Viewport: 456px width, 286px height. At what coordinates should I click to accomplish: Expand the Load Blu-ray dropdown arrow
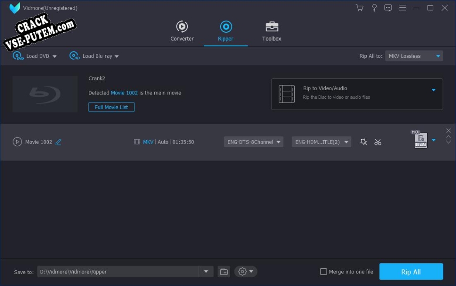click(117, 56)
